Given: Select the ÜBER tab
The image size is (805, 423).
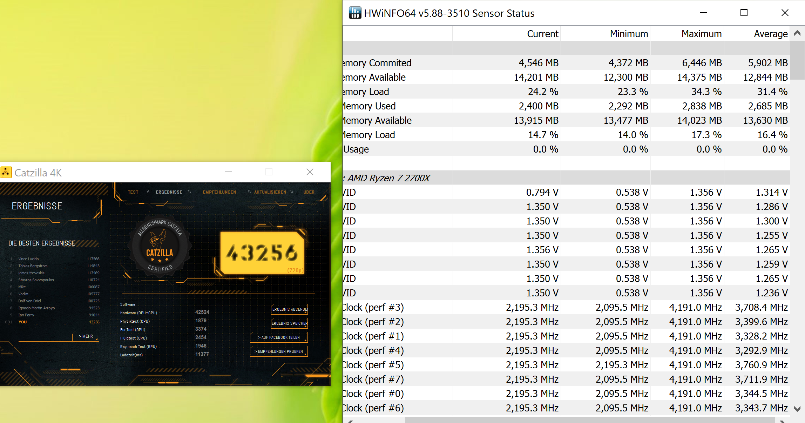Looking at the screenshot, I should pos(309,192).
